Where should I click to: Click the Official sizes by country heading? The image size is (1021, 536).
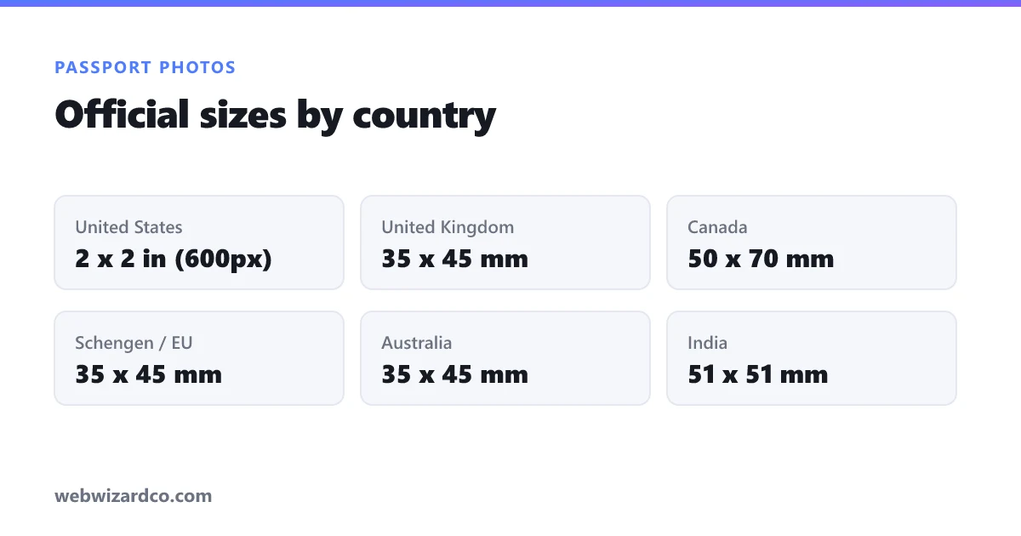coord(276,115)
